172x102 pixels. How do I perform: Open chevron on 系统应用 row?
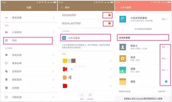tap(53, 55)
